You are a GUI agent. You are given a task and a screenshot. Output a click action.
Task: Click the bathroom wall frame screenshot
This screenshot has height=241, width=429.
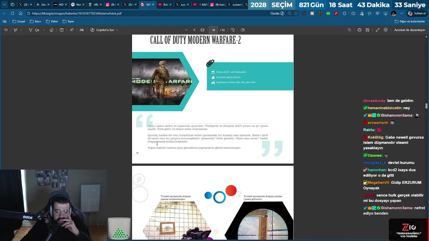point(177,221)
